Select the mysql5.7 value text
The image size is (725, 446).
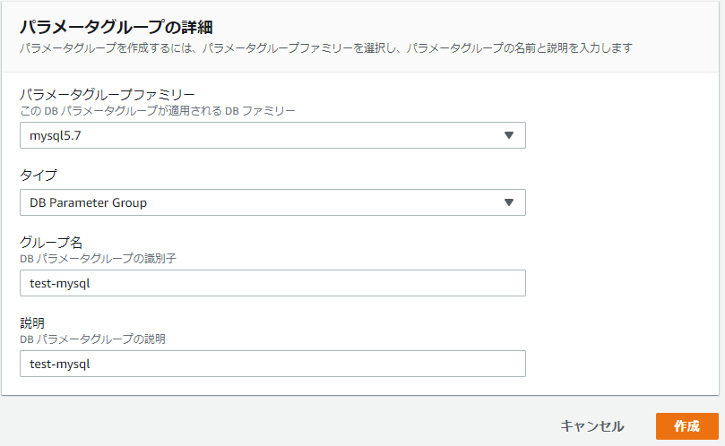[x=56, y=135]
